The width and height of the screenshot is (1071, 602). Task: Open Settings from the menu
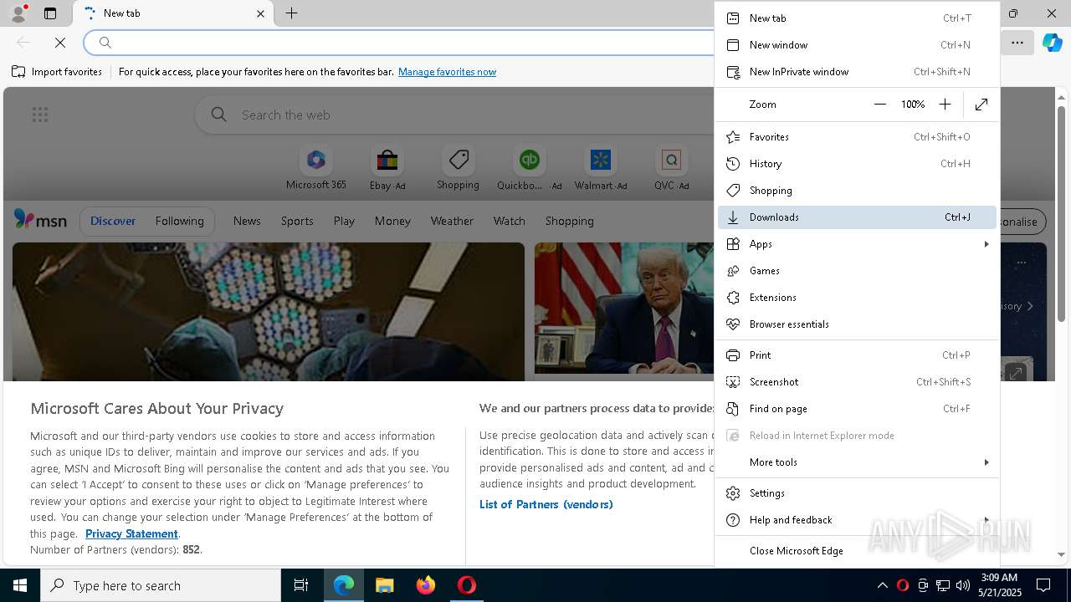click(857, 493)
